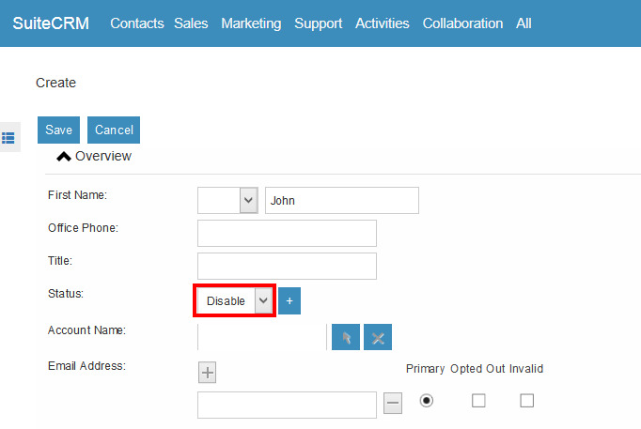Add another email address with plus icon

click(208, 373)
